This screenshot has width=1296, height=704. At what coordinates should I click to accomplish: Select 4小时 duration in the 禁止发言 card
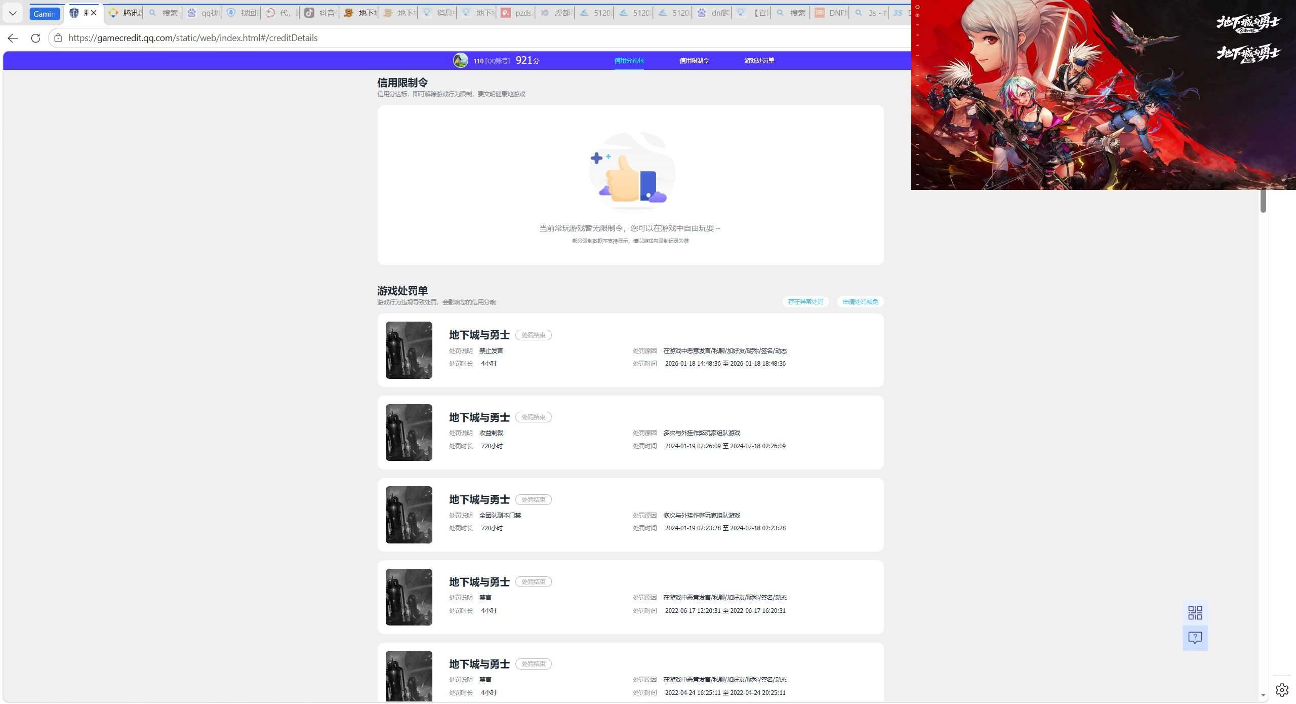pos(489,364)
